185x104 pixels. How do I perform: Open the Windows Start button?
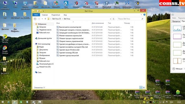click(x=3, y=102)
